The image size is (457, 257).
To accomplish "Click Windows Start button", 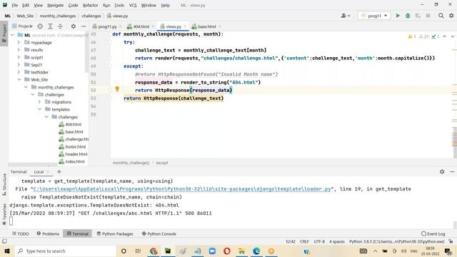I will (6, 251).
